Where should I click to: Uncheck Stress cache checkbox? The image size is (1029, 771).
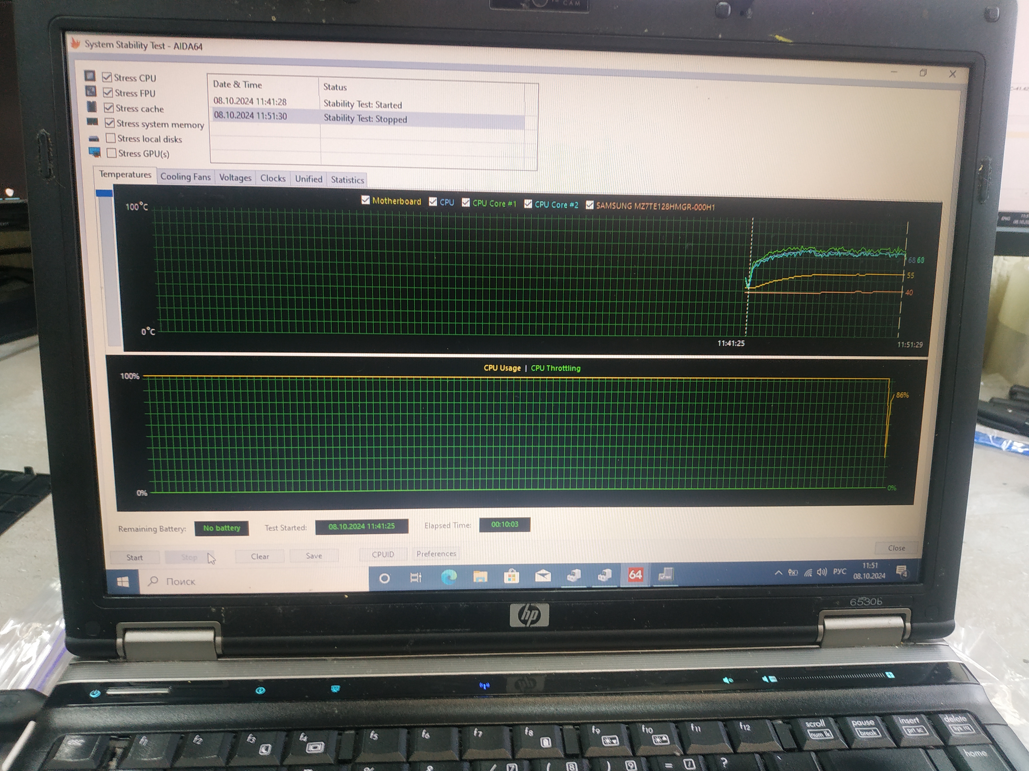coord(109,107)
